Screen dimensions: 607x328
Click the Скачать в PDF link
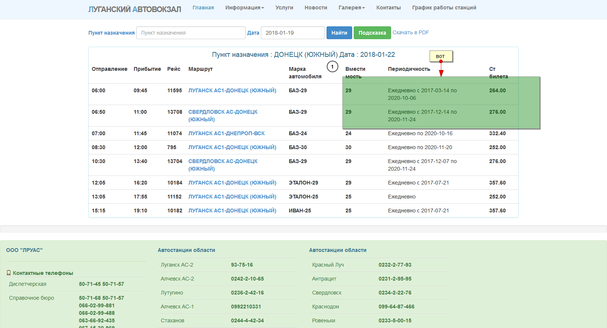pos(411,32)
